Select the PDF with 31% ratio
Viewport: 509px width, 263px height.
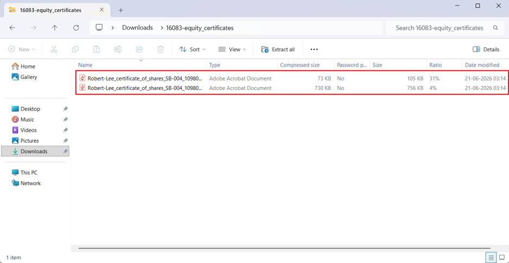coord(292,78)
